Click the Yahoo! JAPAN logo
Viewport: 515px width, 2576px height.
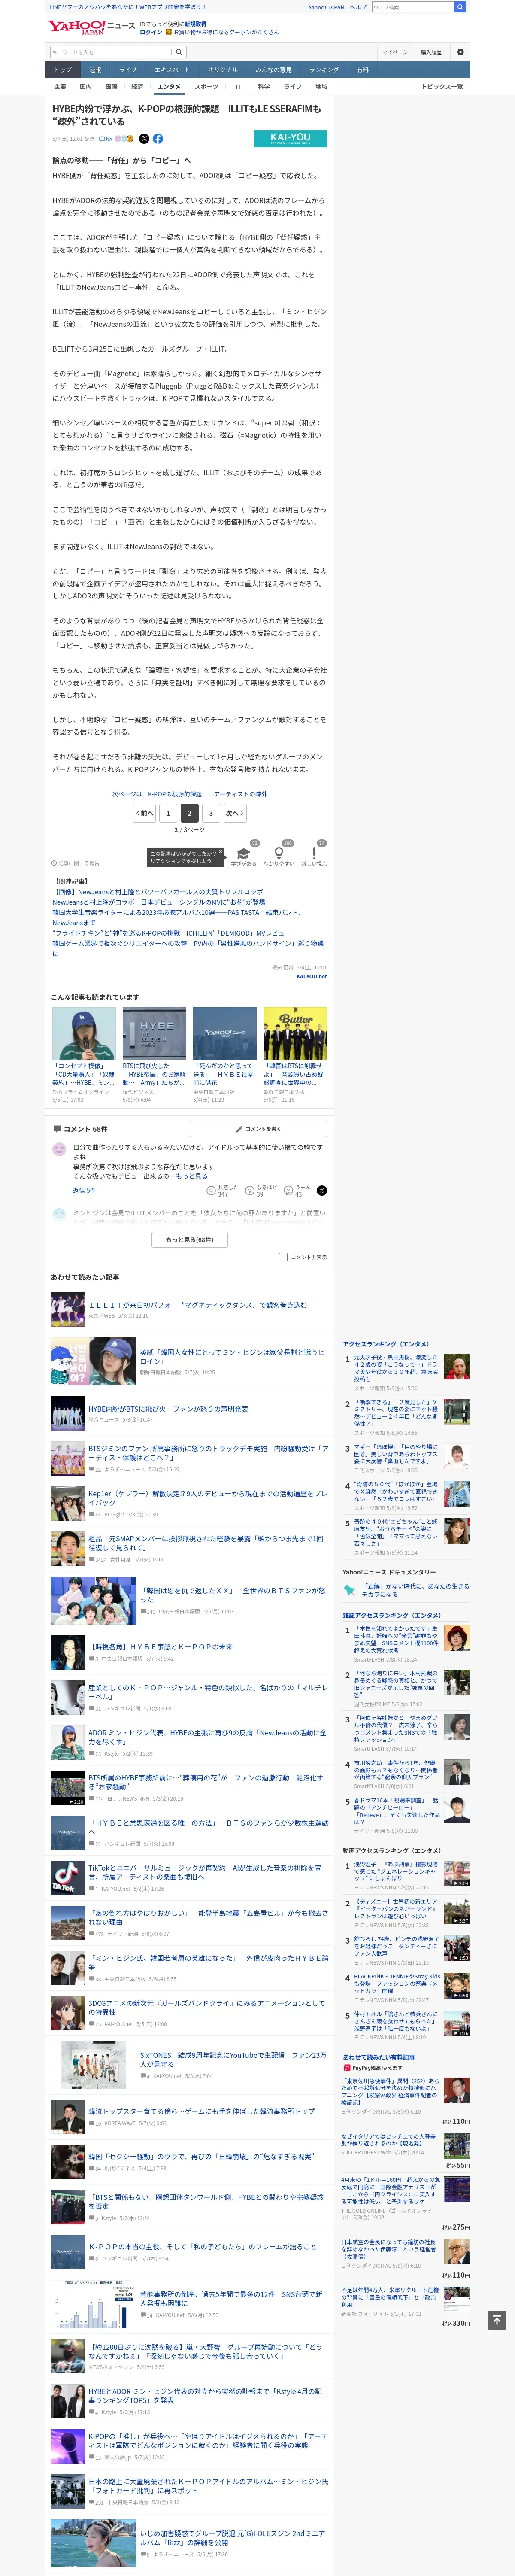click(x=76, y=27)
